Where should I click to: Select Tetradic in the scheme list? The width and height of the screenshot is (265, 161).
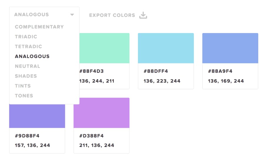click(x=28, y=47)
